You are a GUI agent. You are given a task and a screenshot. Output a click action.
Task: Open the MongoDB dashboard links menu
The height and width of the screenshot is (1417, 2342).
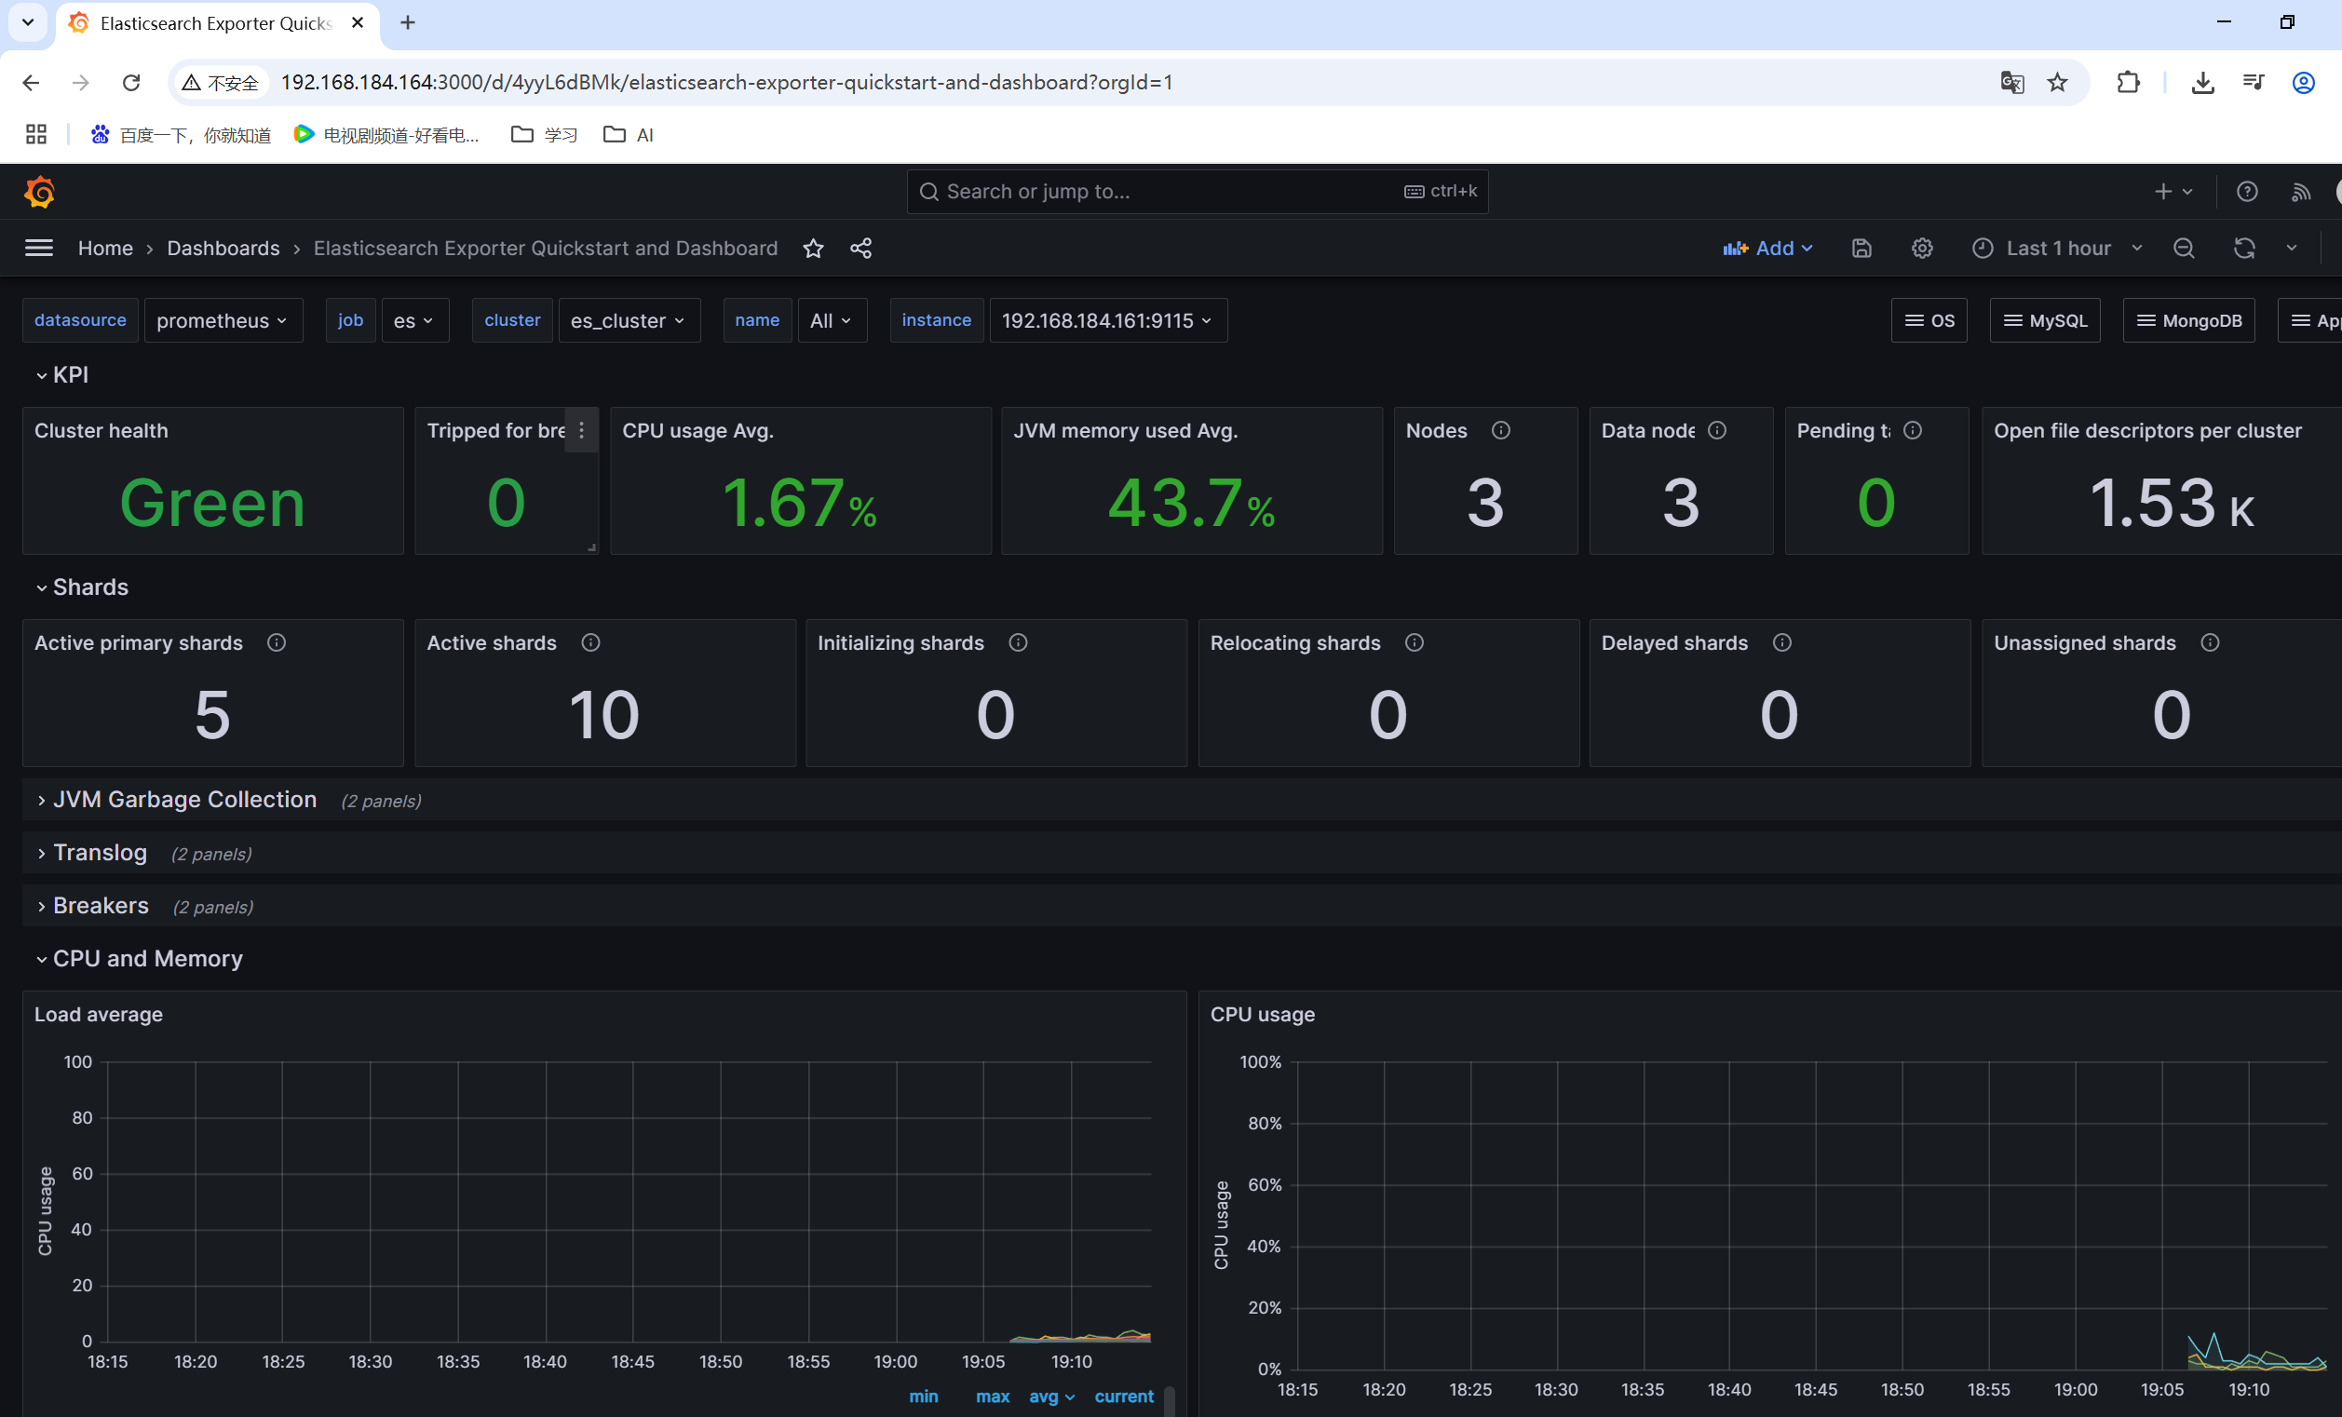coord(2188,320)
